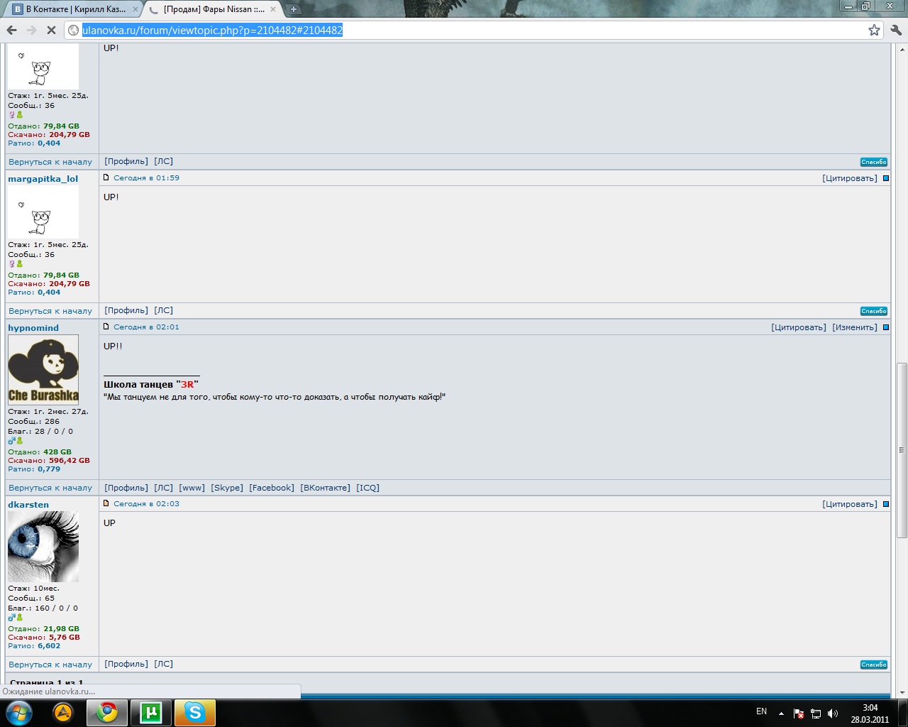Stop page loading with the X button
This screenshot has height=727, width=908.
point(51,30)
